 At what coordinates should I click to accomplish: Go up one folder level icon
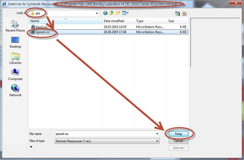click(111, 13)
